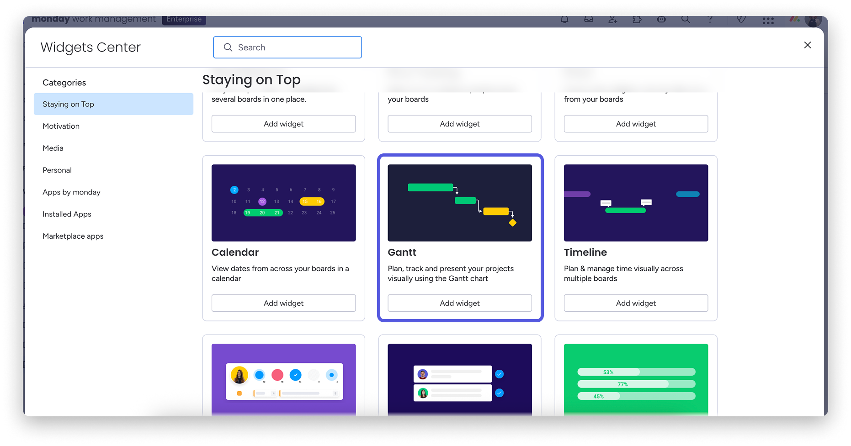This screenshot has height=446, width=851.
Task: Click the Calendar widget title
Action: click(235, 252)
